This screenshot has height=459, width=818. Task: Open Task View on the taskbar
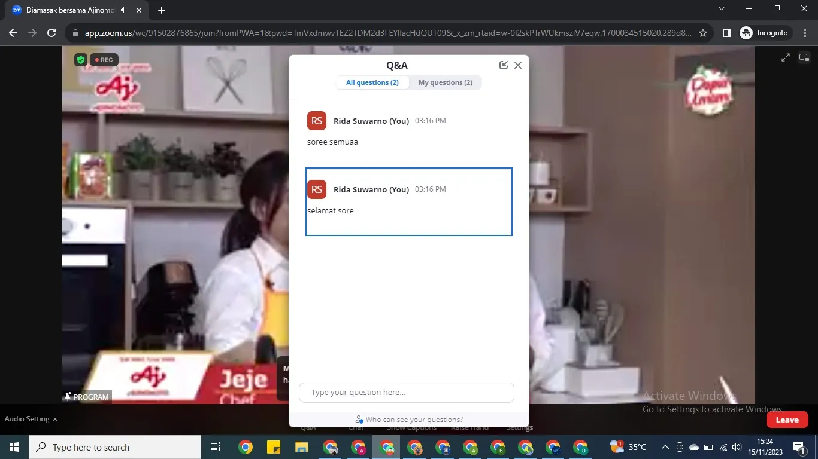click(216, 447)
